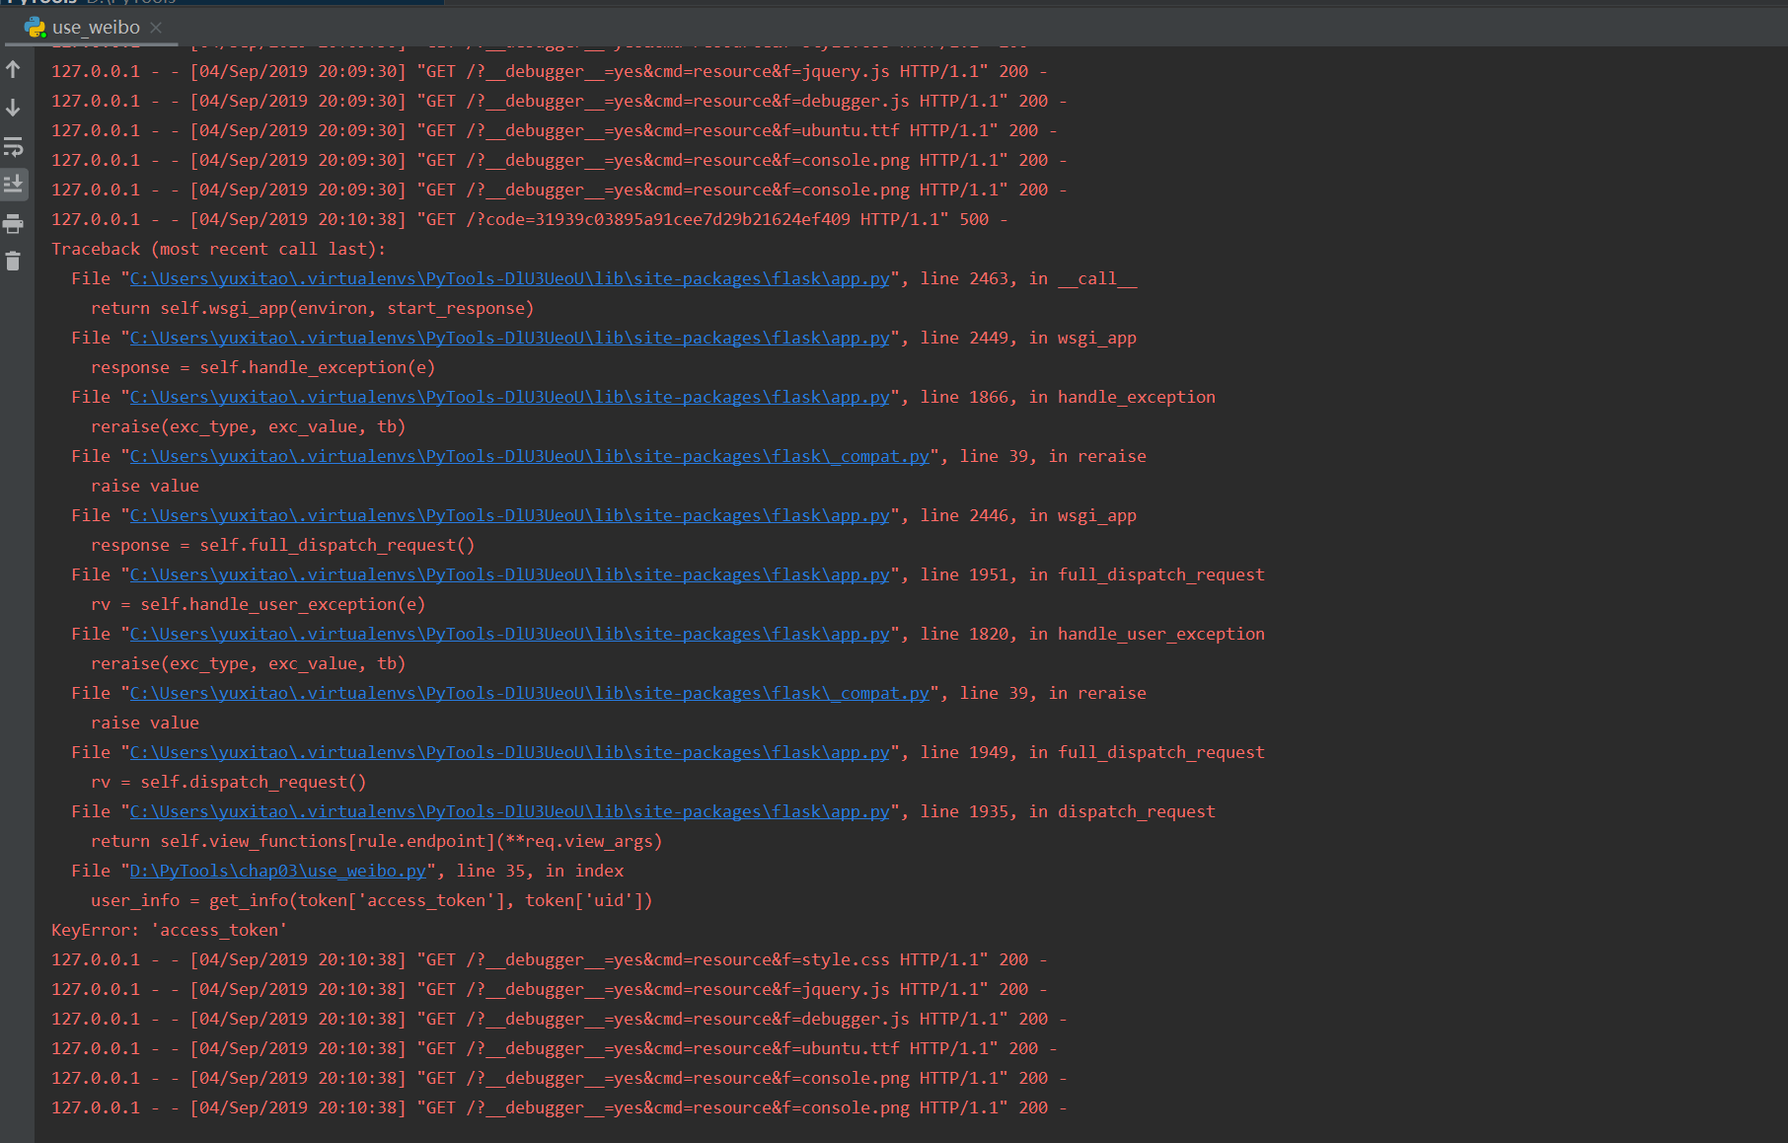Screen dimensions: 1788x1143
Task: Click 'rv = self.dispatch_request()' line
Action: [228, 782]
